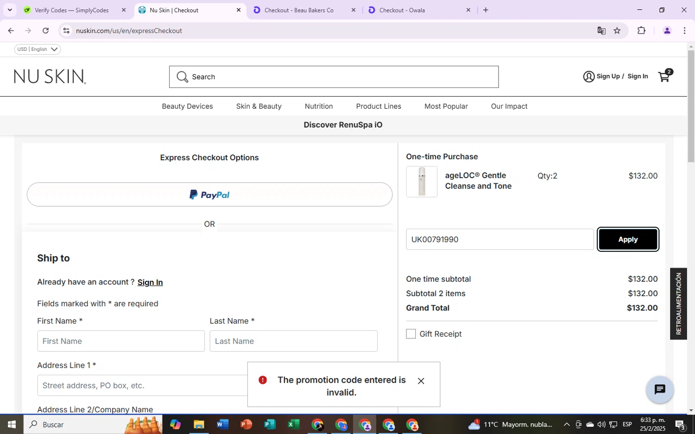Dismiss the invalid promotion code alert
The image size is (695, 434).
[421, 381]
